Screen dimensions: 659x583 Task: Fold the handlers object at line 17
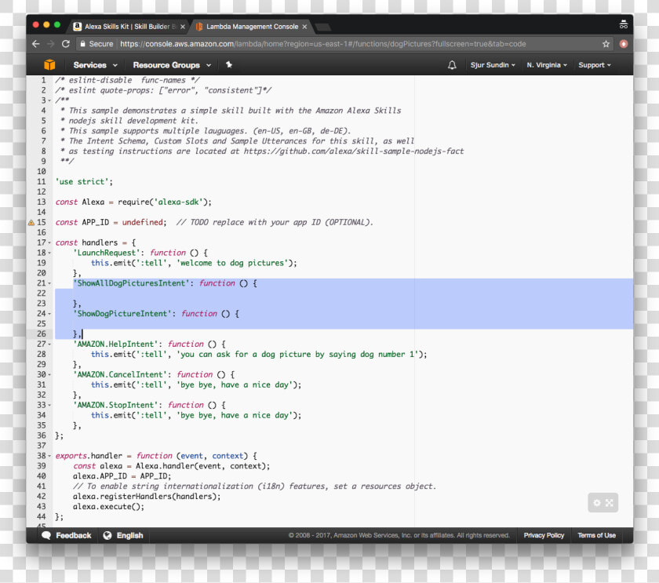(x=49, y=242)
